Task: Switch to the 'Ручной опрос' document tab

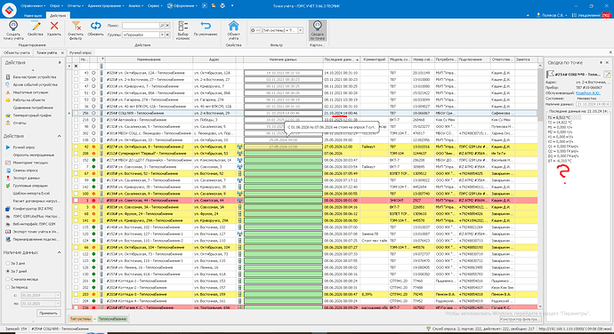Action: 81,52
